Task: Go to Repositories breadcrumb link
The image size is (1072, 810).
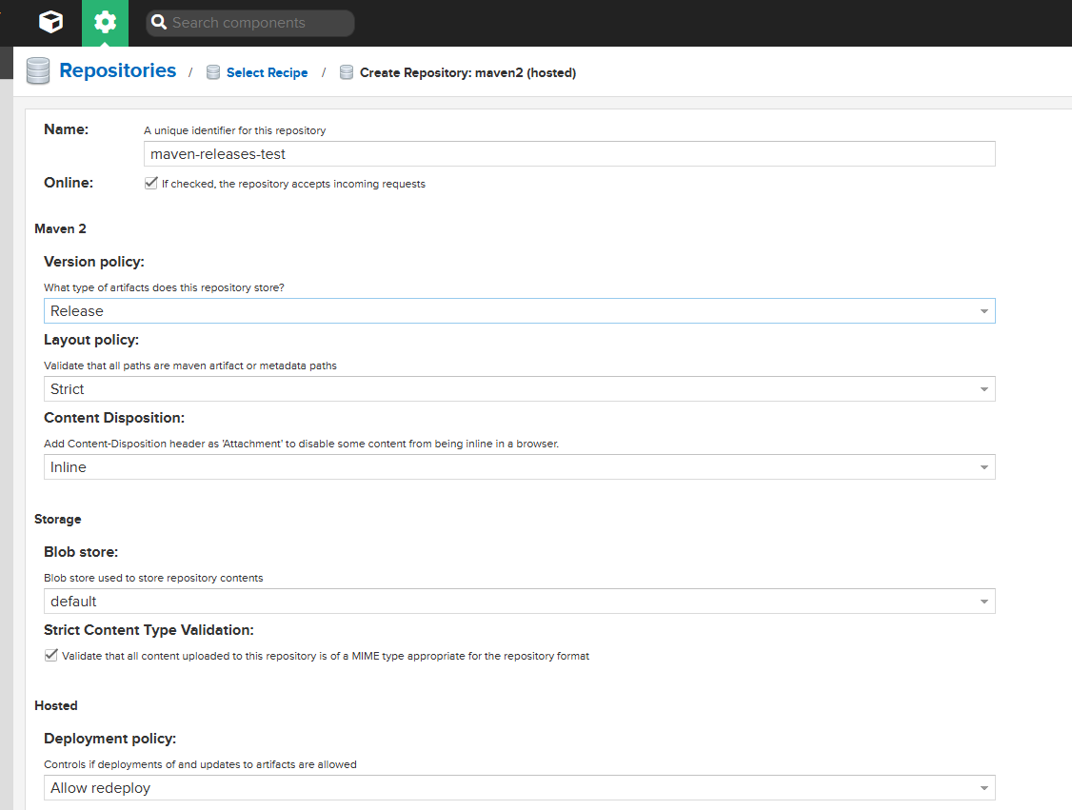Action: click(118, 70)
